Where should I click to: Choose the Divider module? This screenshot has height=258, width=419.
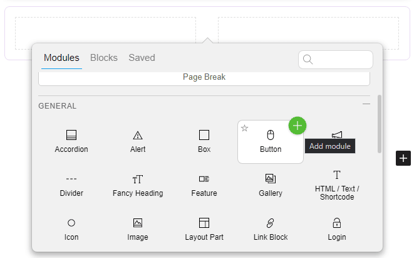[71, 185]
